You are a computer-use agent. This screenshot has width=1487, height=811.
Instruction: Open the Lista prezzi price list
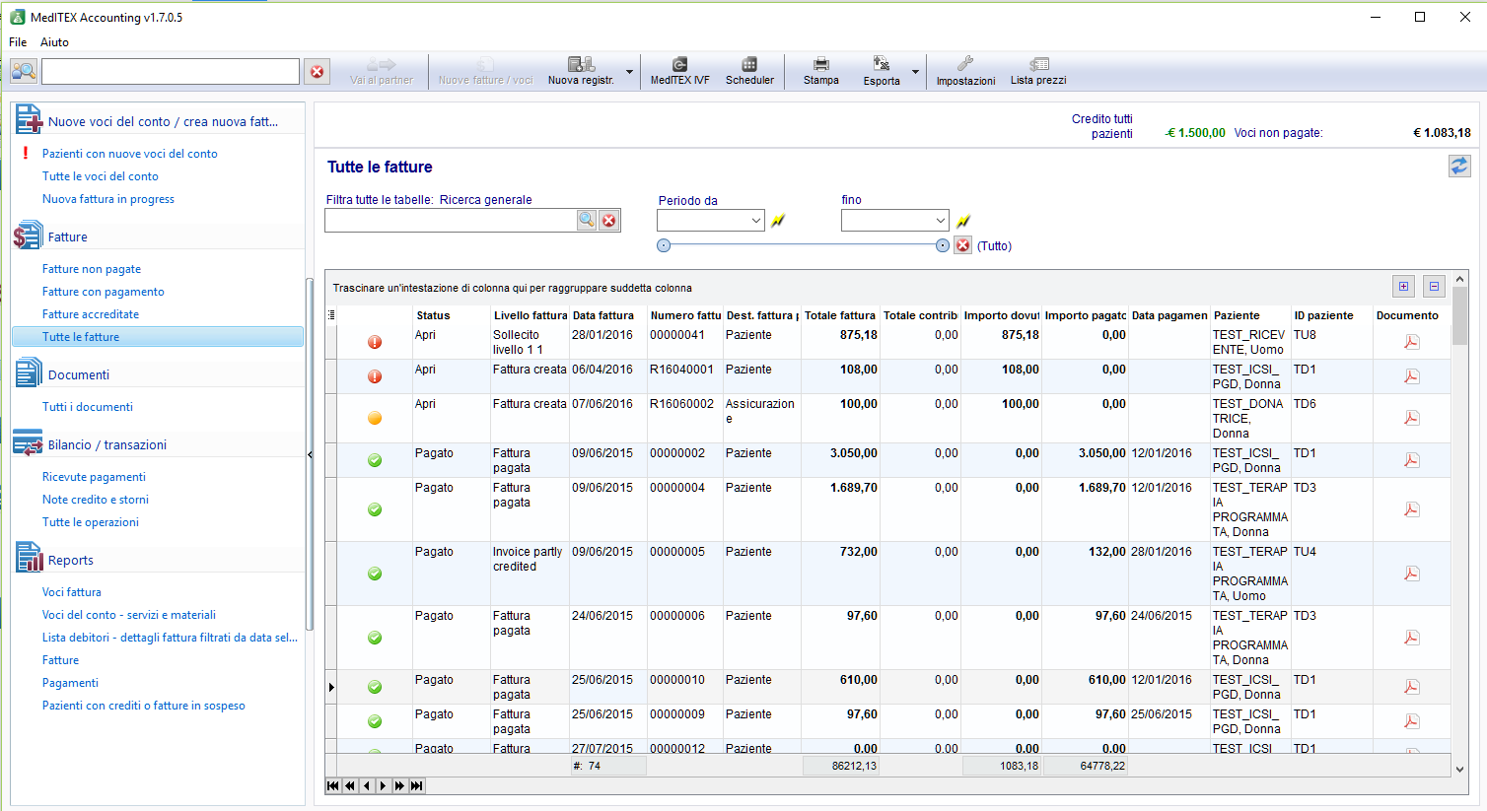[x=1038, y=71]
